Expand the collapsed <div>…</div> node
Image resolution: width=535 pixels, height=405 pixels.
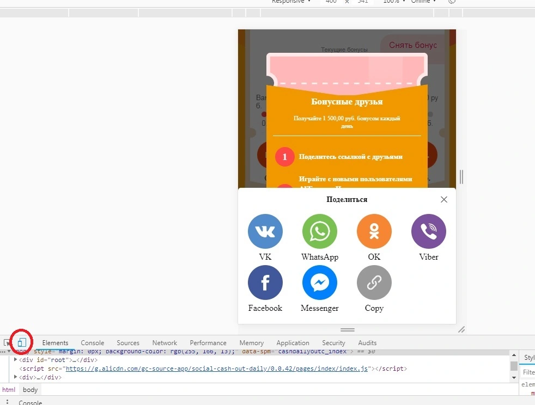15,377
